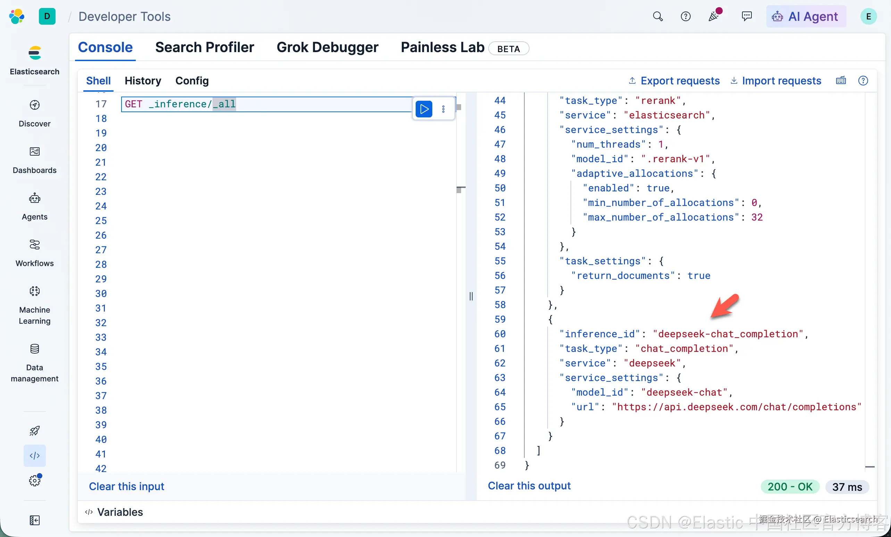Collapse the side navigation panel icon
The height and width of the screenshot is (537, 891).
click(x=35, y=520)
